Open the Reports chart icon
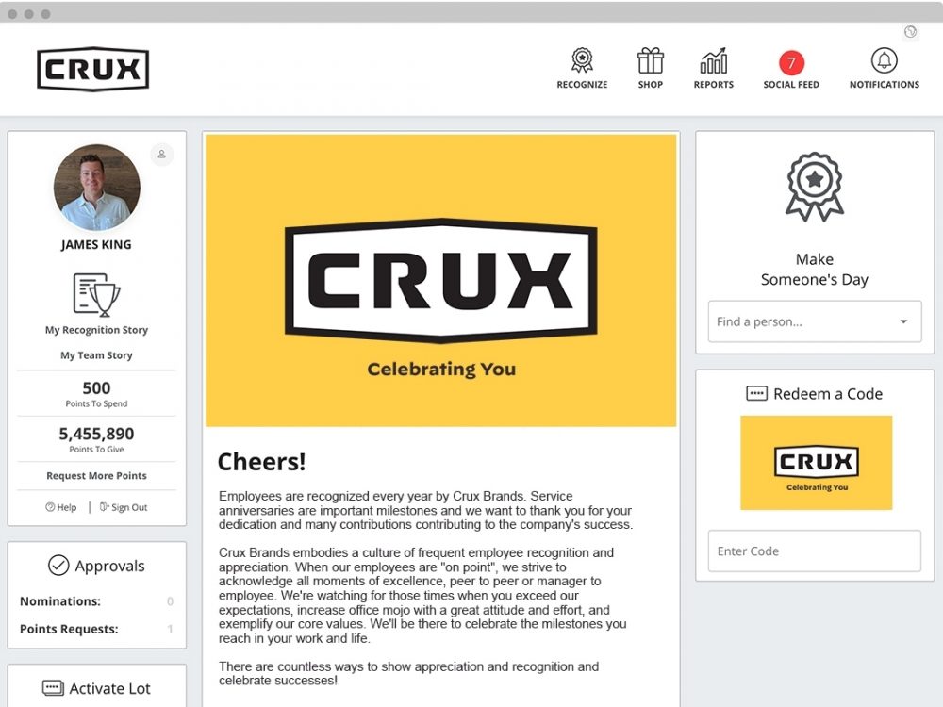The width and height of the screenshot is (943, 707). click(x=713, y=60)
